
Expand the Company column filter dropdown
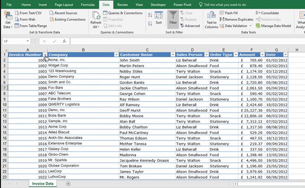coord(116,55)
